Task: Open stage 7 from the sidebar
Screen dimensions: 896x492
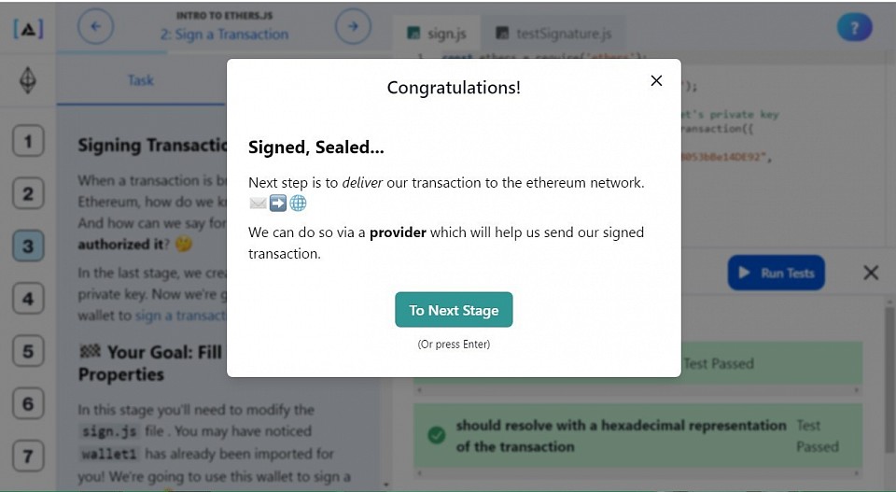Action: (x=28, y=456)
